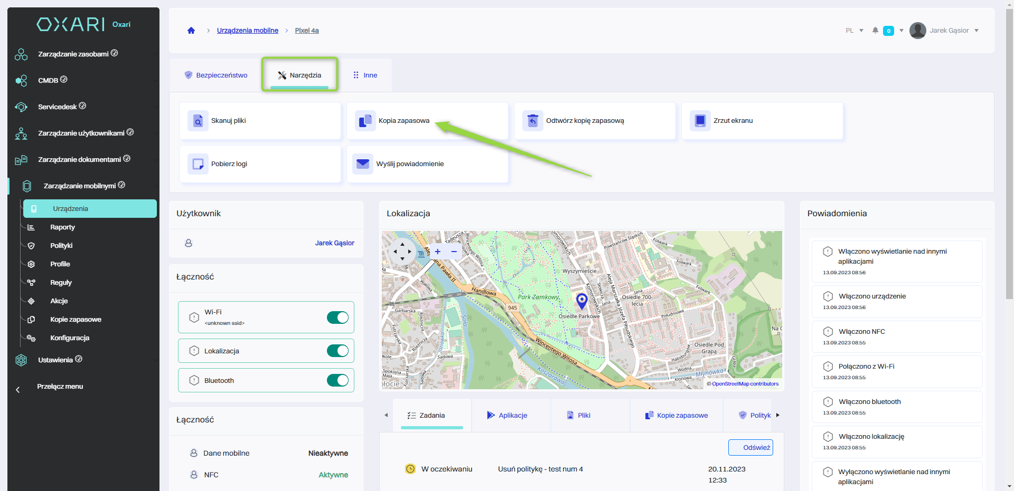The height and width of the screenshot is (491, 1014).
Task: Open the PL language dropdown
Action: (854, 31)
